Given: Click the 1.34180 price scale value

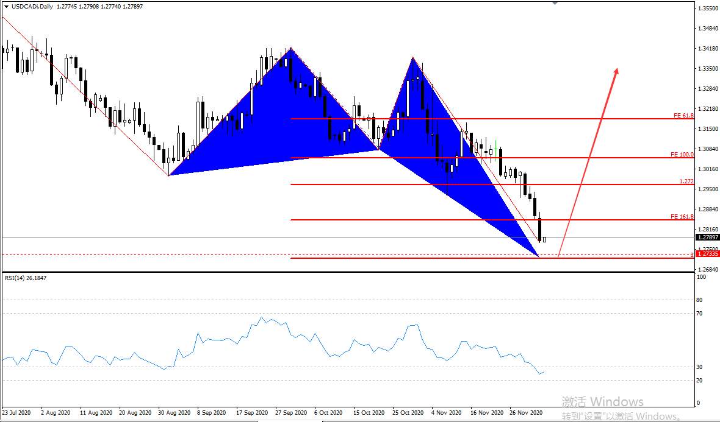Looking at the screenshot, I should [708, 49].
